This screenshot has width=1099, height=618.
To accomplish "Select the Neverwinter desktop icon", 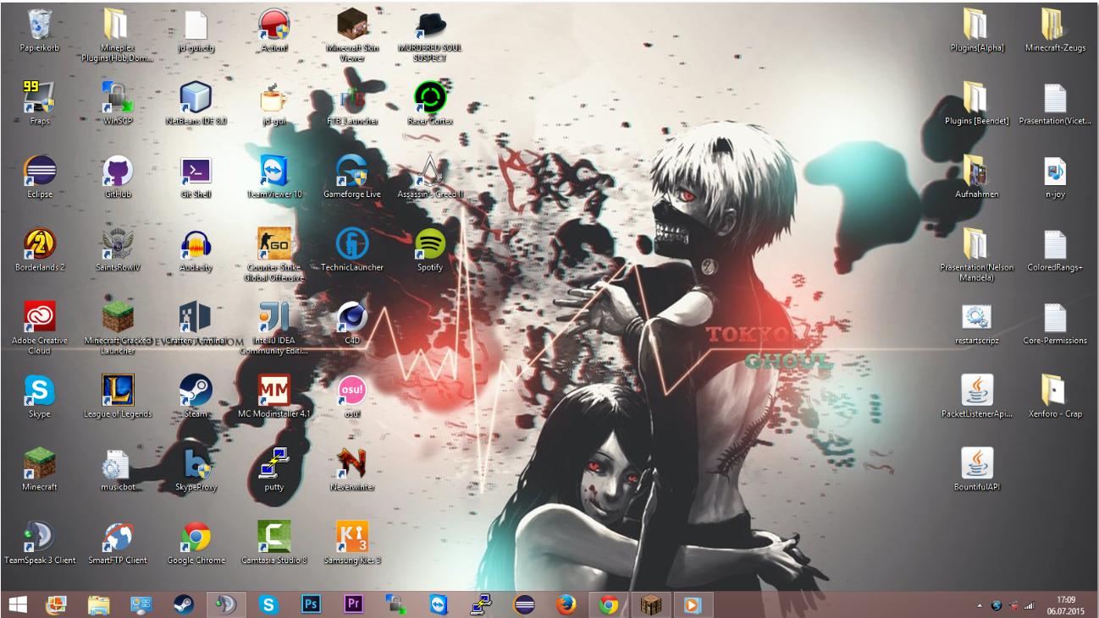I will 352,470.
